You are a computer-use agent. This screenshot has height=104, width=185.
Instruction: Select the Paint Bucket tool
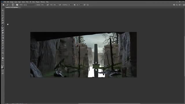click(3, 36)
